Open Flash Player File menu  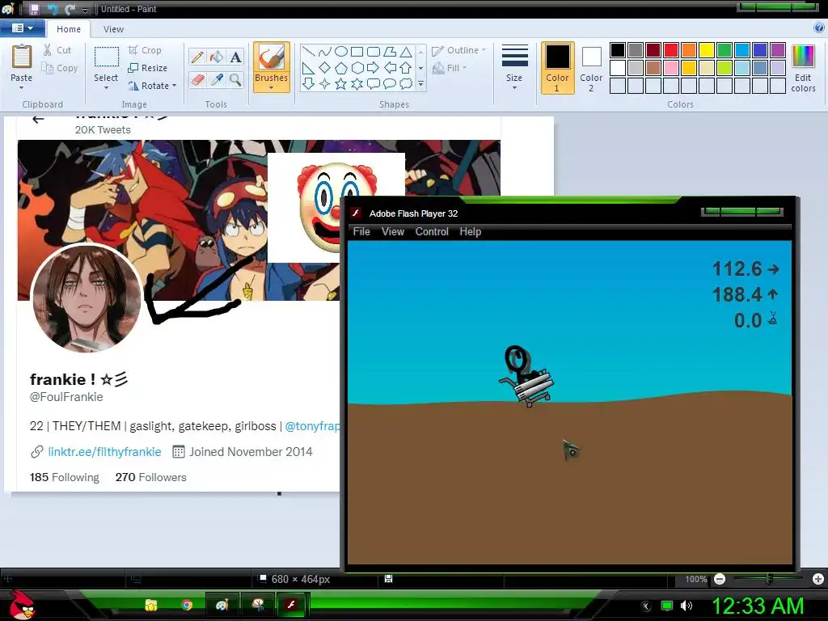[361, 232]
